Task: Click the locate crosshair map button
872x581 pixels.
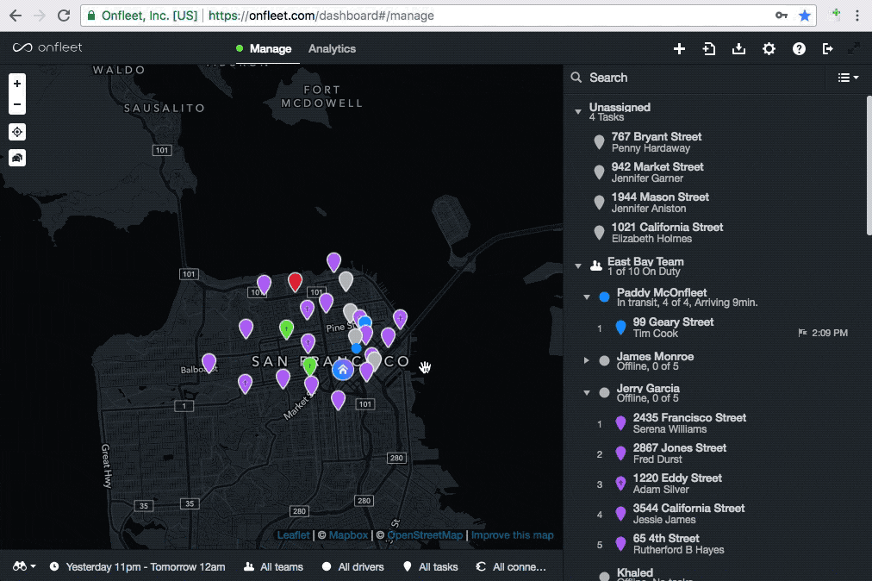Action: pyautogui.click(x=17, y=132)
